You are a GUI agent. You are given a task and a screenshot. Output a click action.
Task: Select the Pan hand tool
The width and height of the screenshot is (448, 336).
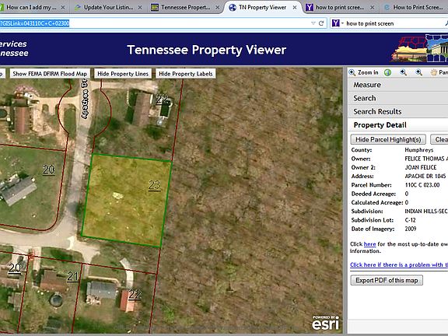(434, 72)
